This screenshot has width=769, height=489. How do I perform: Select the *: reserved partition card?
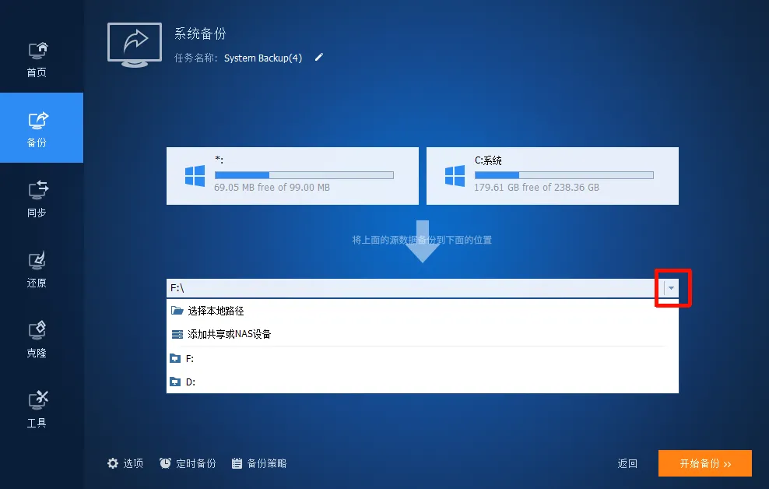point(292,175)
